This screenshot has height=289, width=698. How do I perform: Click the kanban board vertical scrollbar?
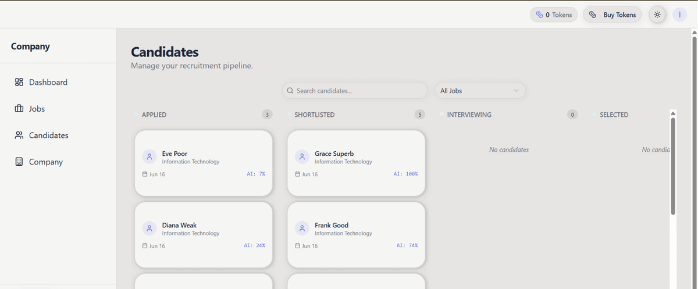673,166
